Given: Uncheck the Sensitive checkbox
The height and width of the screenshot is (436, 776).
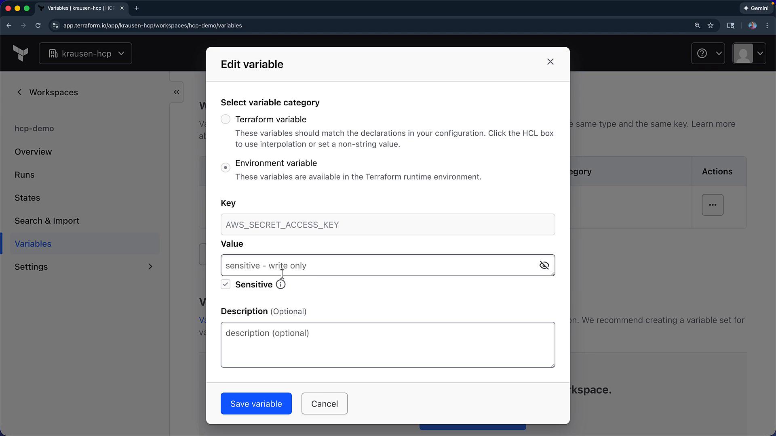Looking at the screenshot, I should click(x=226, y=285).
